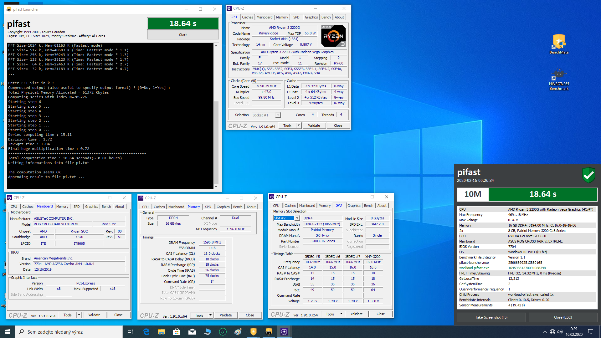Open Task View from taskbar
The width and height of the screenshot is (601, 338).
click(x=130, y=332)
